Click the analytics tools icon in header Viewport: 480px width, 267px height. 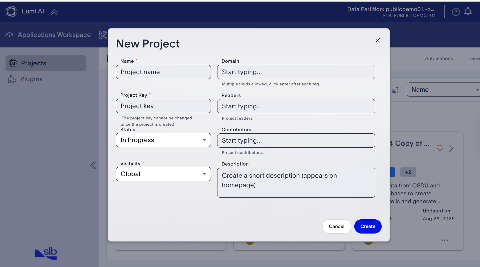pyautogui.click(x=103, y=35)
